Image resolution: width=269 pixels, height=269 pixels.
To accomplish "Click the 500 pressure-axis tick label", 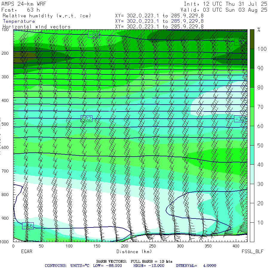I will point(5,124).
